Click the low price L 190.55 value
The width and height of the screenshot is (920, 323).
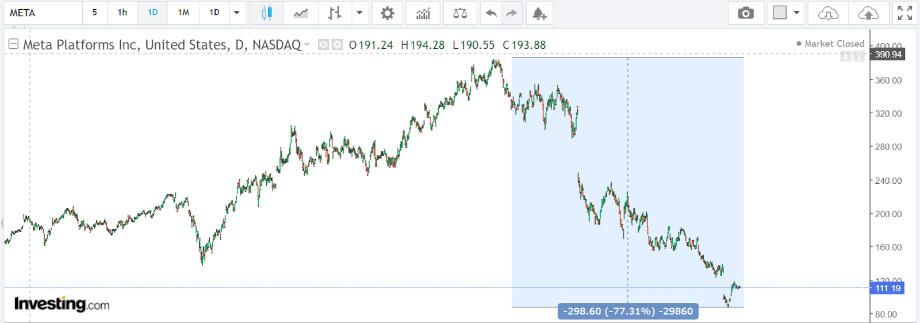pyautogui.click(x=473, y=45)
